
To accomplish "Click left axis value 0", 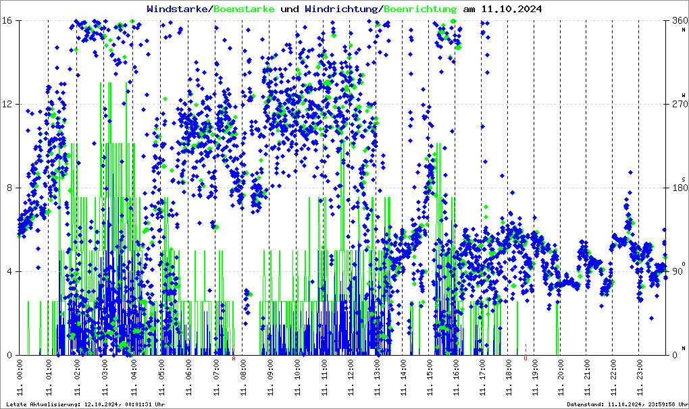I will coord(8,356).
